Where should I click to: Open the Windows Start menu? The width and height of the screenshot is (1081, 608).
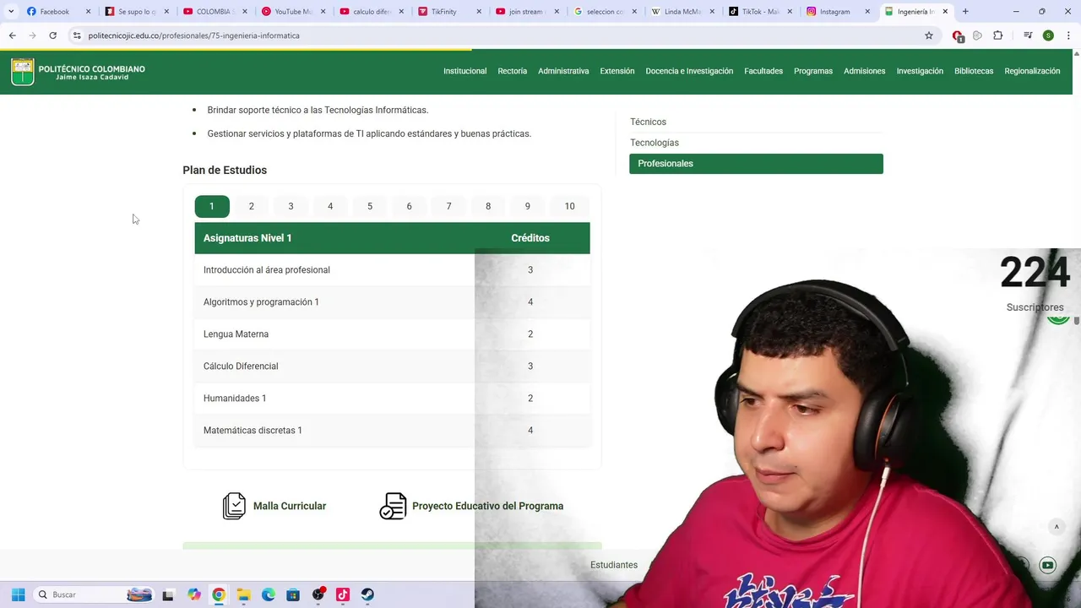(x=18, y=594)
